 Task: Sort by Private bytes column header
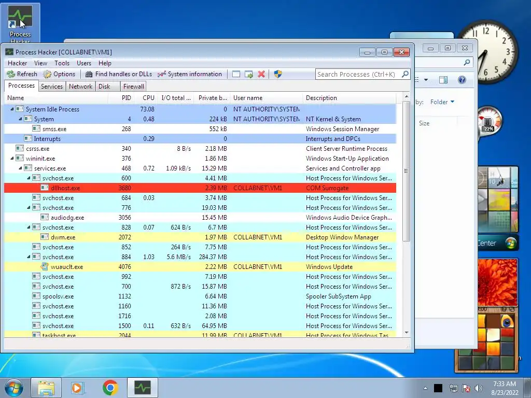click(212, 98)
